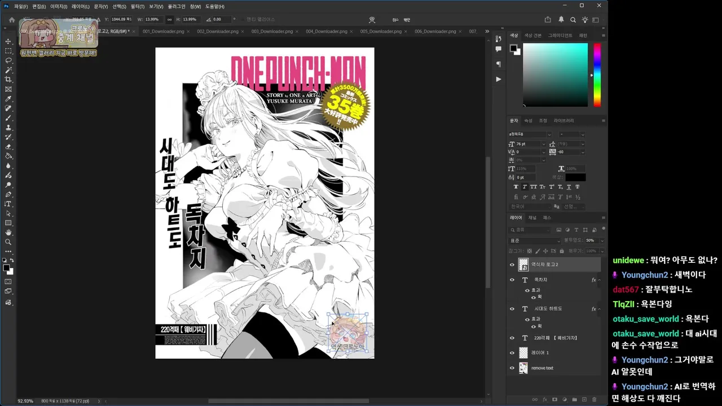Click the foreground color swatch in toolbar
Screen dimensions: 722x406
(x=6, y=268)
